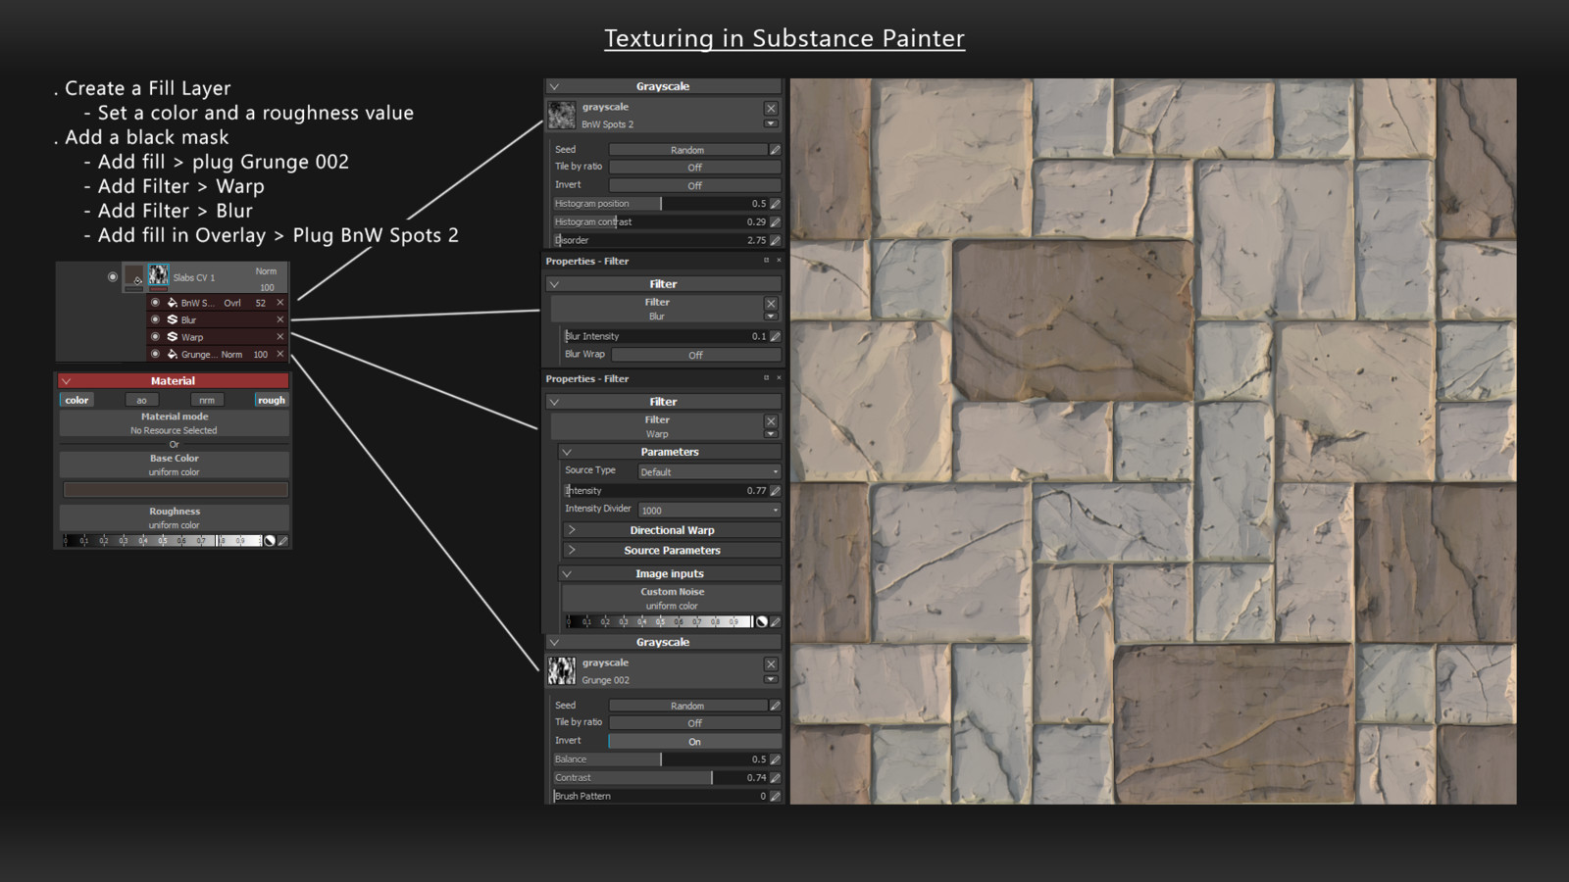Open Intensity Divider 1000 dropdown
The image size is (1569, 882).
click(x=709, y=510)
